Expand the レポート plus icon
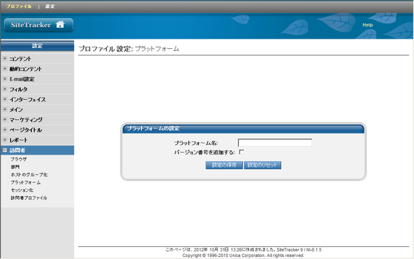The image size is (414, 259). click(x=5, y=140)
